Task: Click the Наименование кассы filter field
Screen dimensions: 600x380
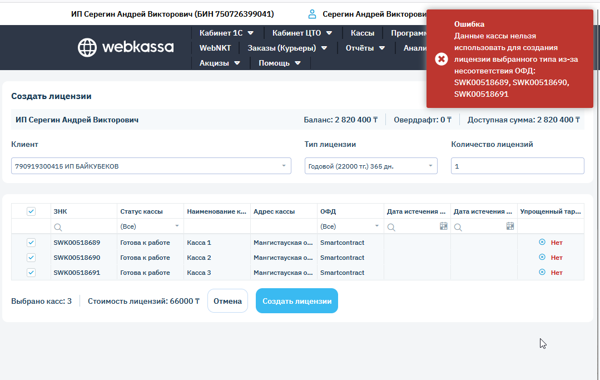Action: point(217,226)
